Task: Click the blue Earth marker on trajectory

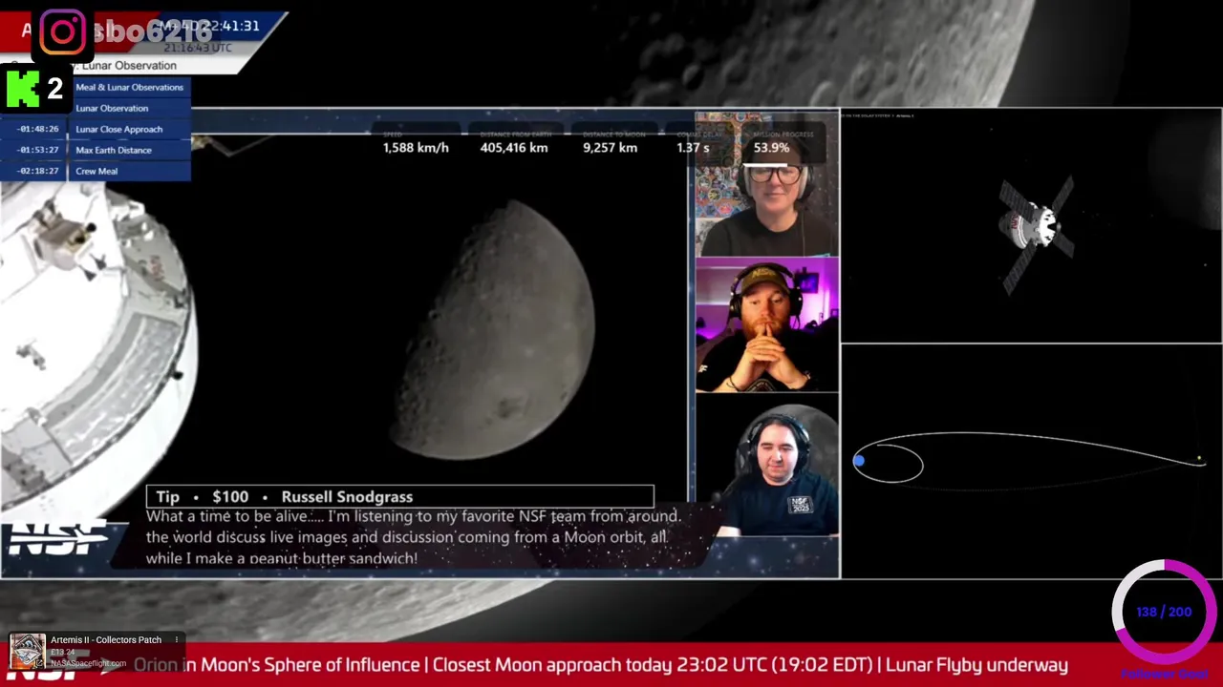Action: click(x=859, y=462)
